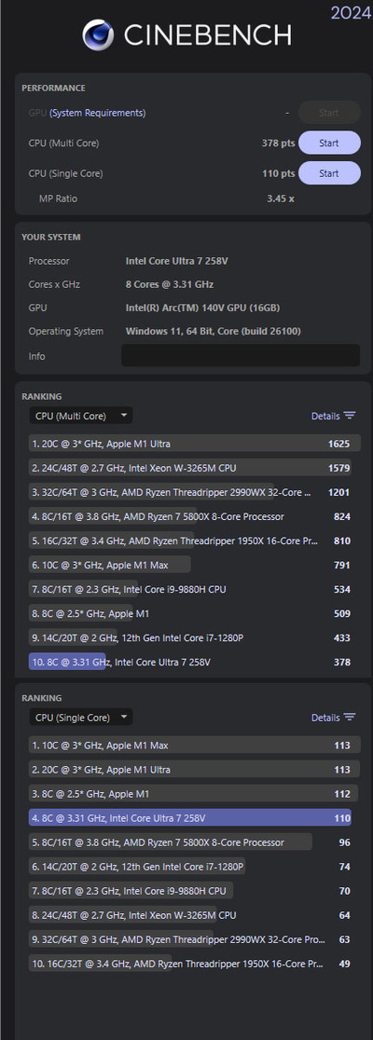The width and height of the screenshot is (373, 1040).
Task: Show Details for the multi core ranking
Action: 325,416
